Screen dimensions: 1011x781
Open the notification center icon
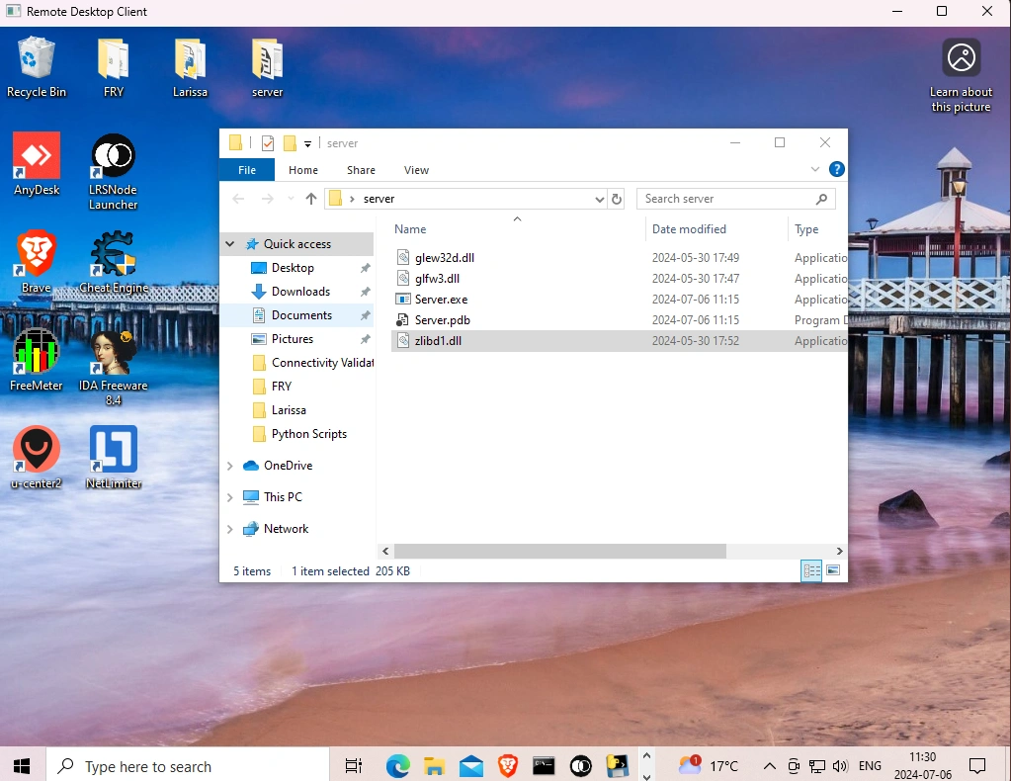(x=977, y=766)
